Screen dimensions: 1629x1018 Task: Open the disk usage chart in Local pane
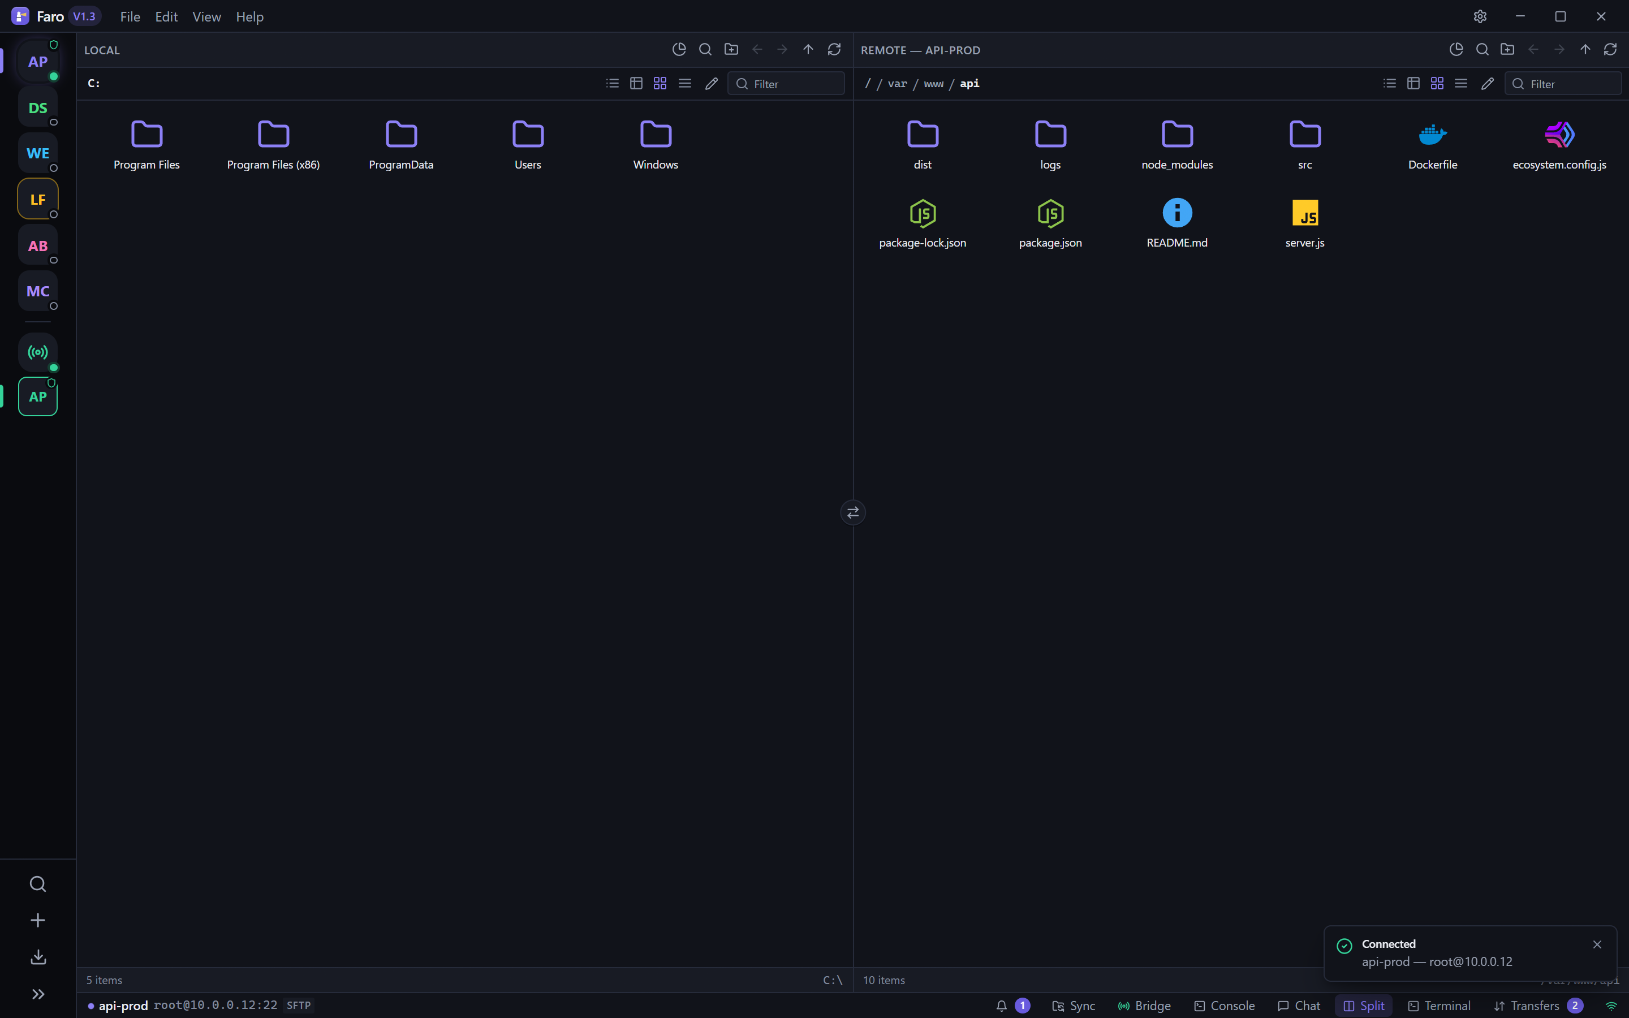[x=679, y=49]
